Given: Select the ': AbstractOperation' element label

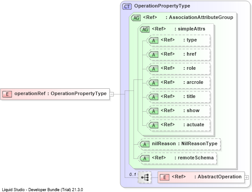Looking at the screenshot, I should 218,177.
